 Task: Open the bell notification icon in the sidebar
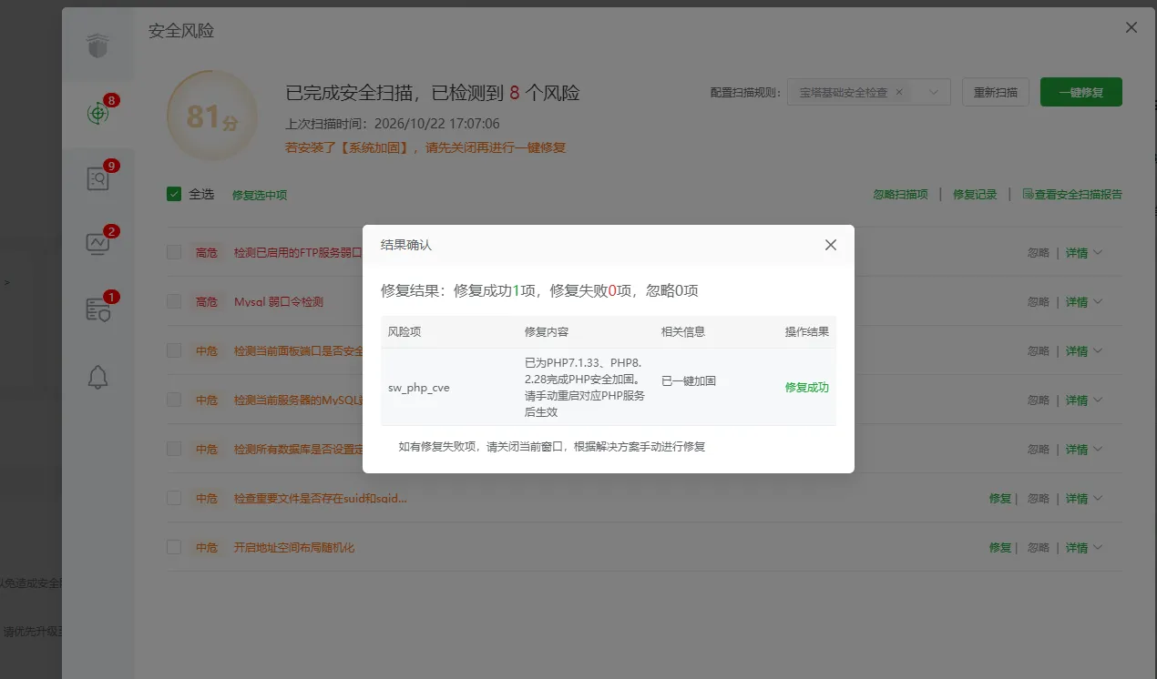[x=98, y=377]
